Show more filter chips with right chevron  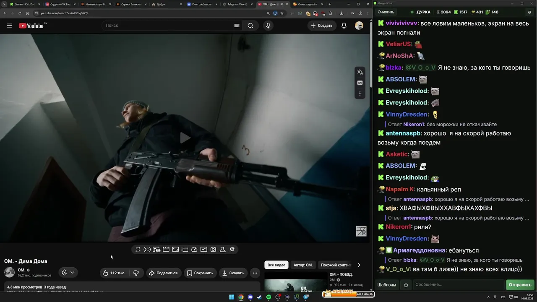pyautogui.click(x=359, y=265)
